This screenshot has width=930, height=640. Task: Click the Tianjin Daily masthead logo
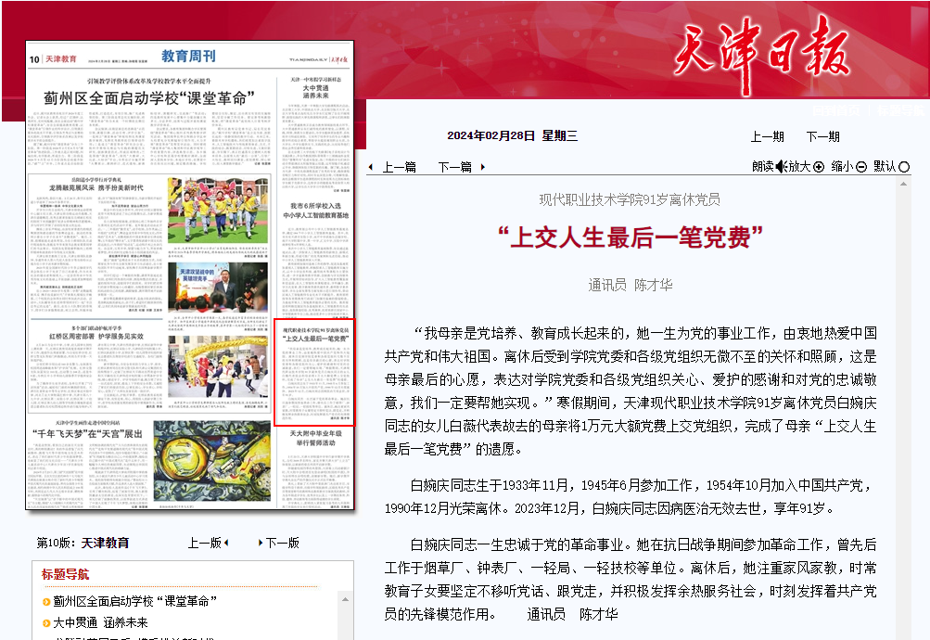coord(761,50)
